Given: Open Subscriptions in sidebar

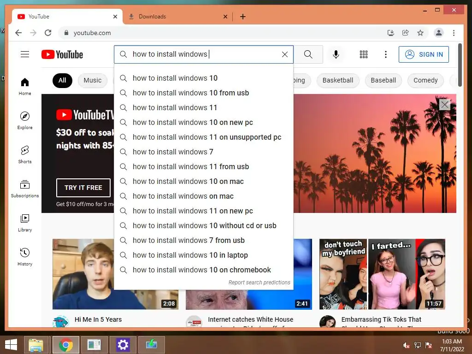Looking at the screenshot, I should click(25, 189).
